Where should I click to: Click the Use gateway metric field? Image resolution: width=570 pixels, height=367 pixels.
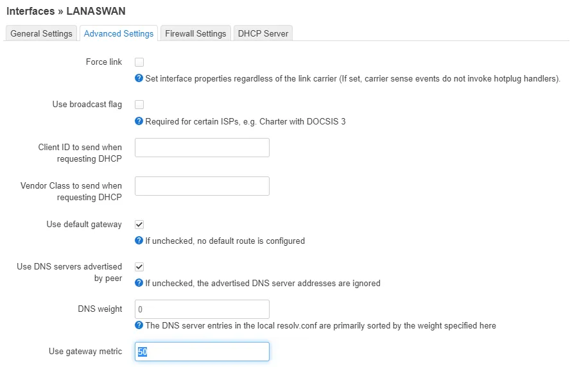pos(202,352)
